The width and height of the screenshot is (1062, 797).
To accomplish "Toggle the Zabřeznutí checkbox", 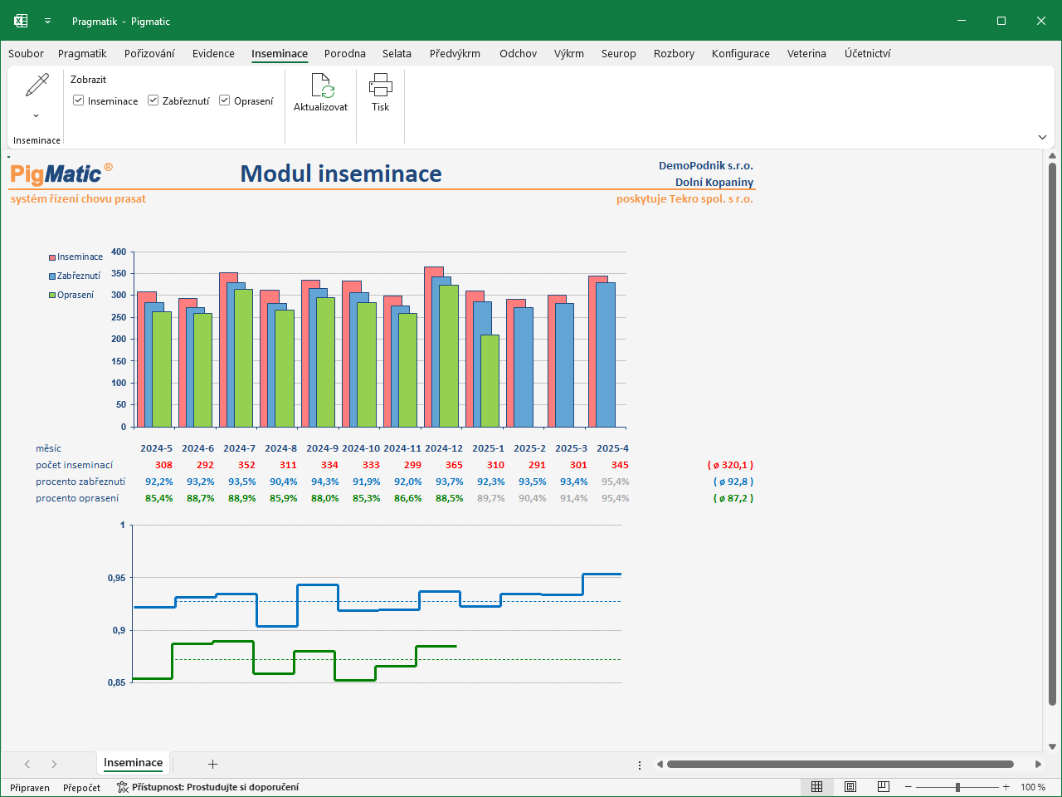I will (153, 100).
